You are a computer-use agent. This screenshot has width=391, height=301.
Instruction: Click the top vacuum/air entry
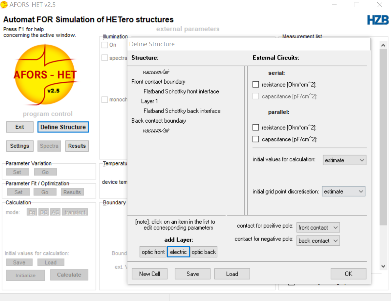pos(156,72)
